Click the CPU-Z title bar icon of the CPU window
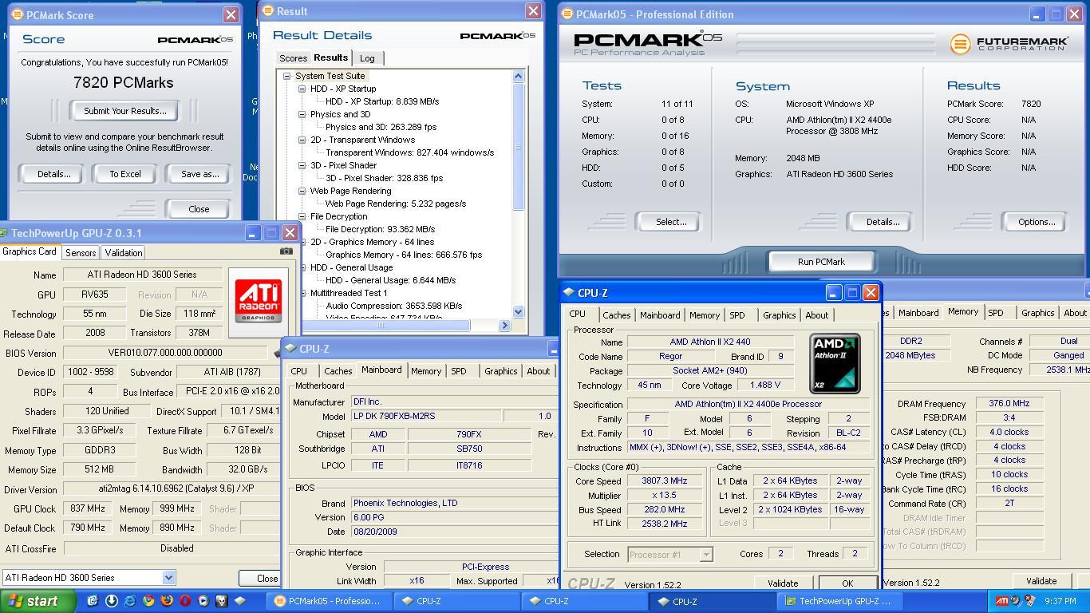The height and width of the screenshot is (613, 1090). 569,292
